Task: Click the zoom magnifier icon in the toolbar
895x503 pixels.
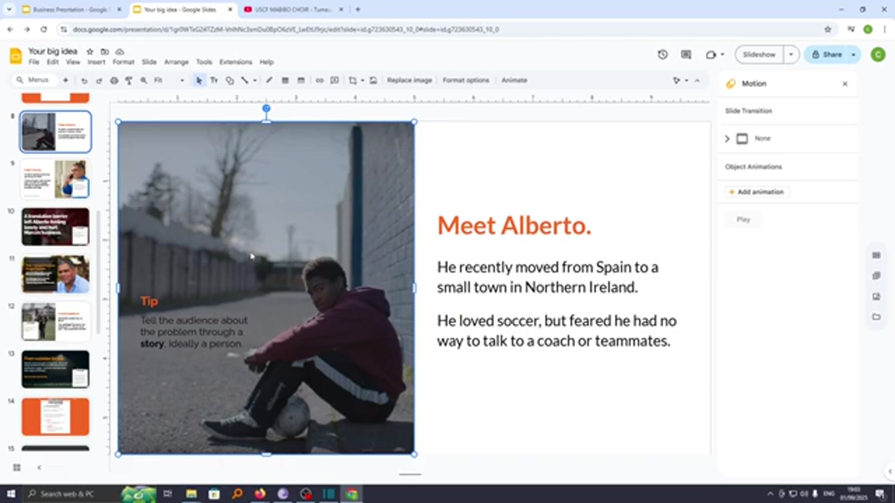Action: (144, 80)
